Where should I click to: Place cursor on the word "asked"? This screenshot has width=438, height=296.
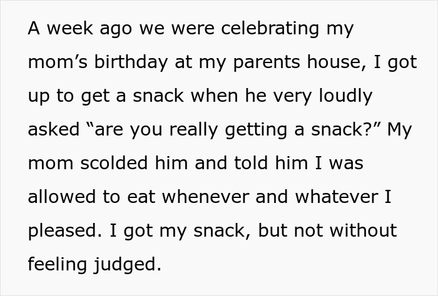pos(54,129)
